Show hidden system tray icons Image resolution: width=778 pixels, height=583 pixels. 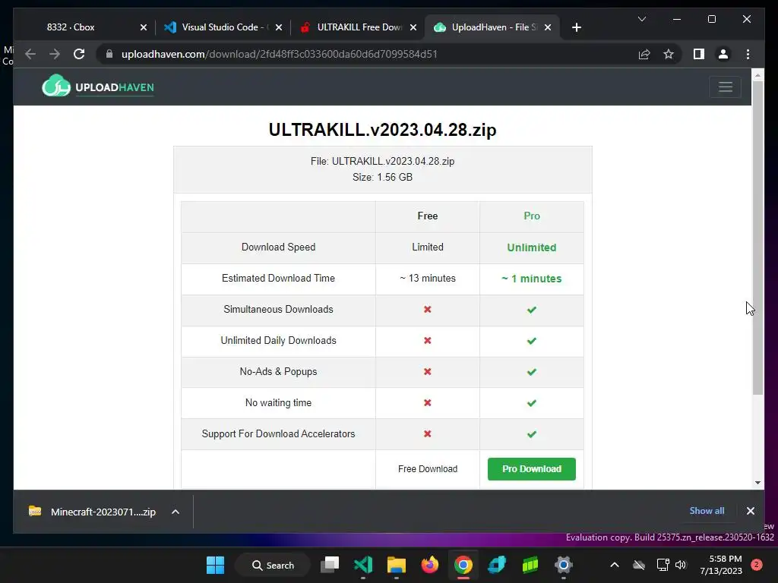(614, 565)
